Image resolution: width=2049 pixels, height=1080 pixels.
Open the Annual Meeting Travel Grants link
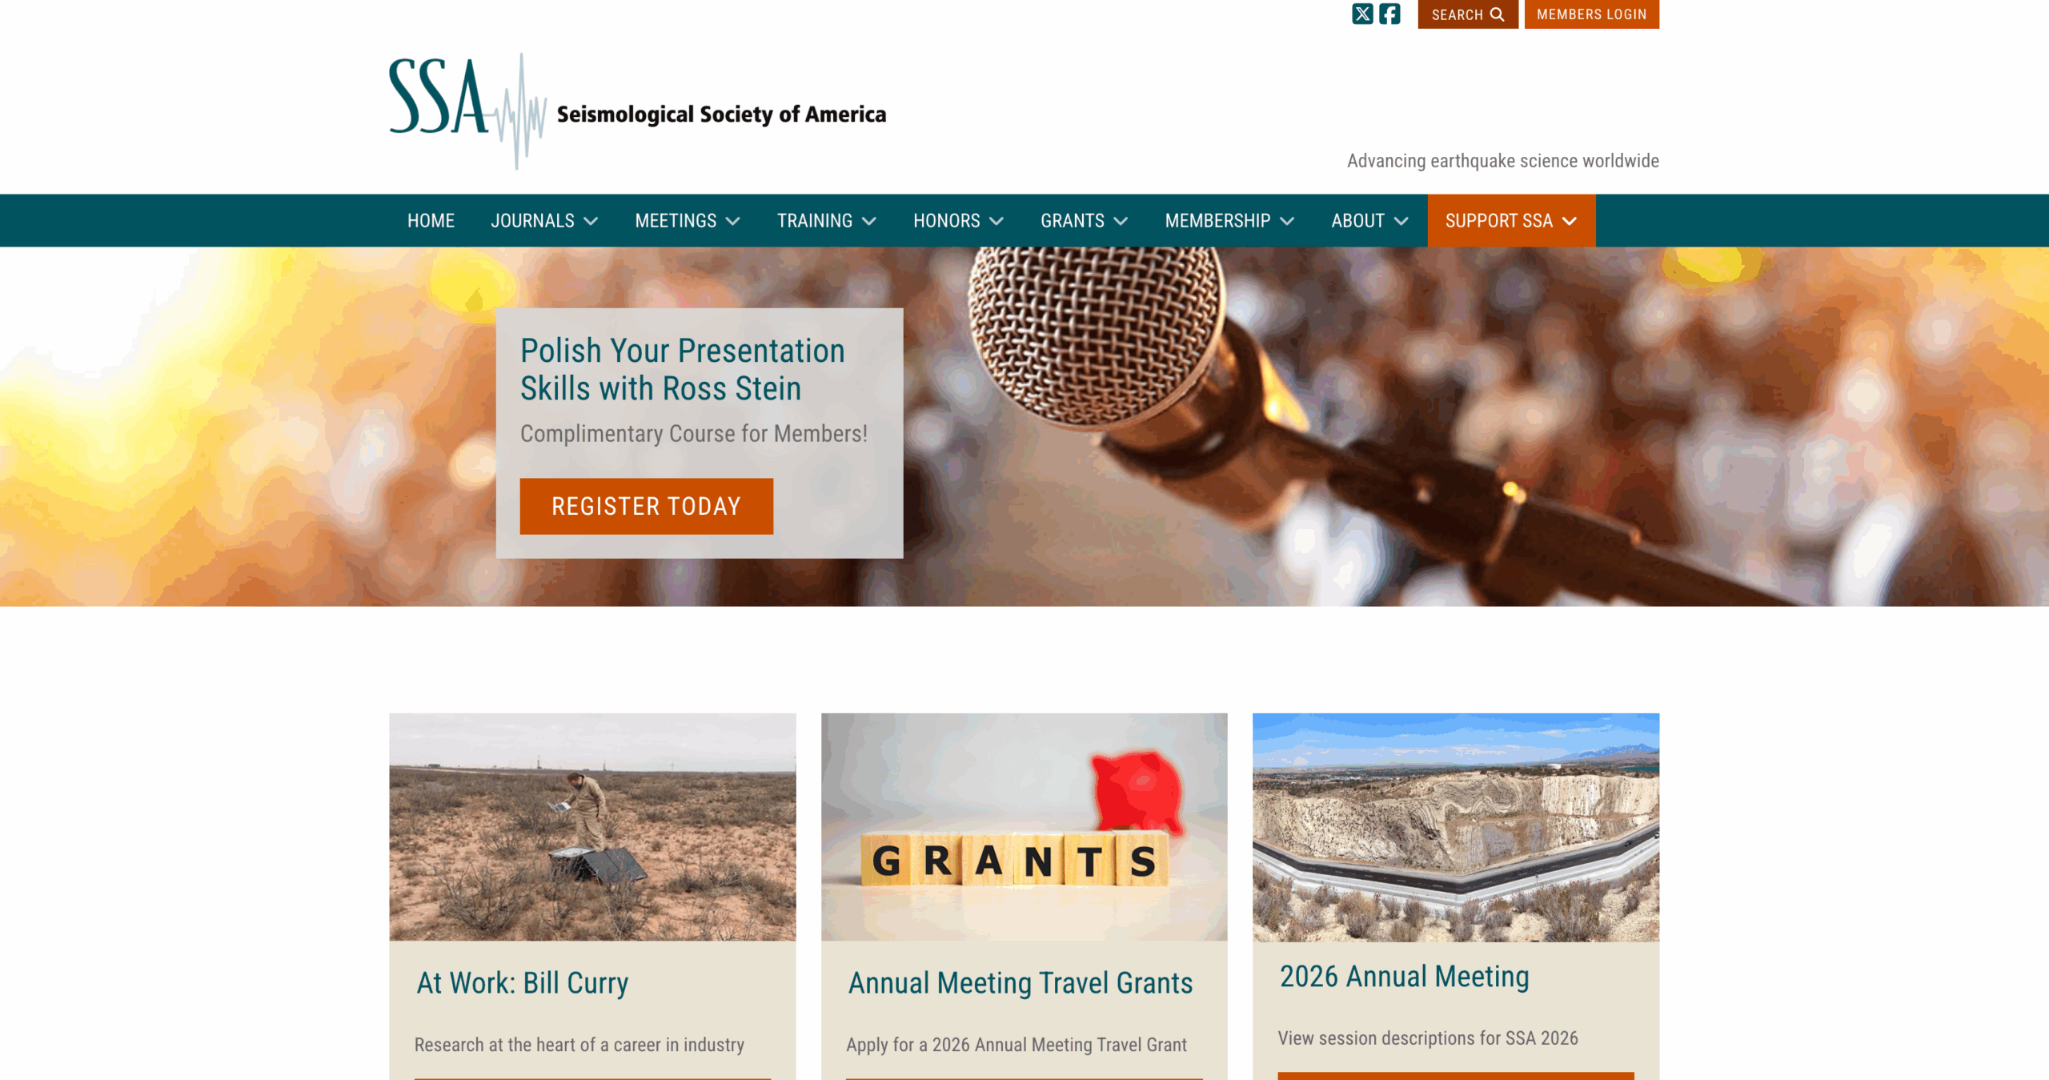pyautogui.click(x=1020, y=983)
